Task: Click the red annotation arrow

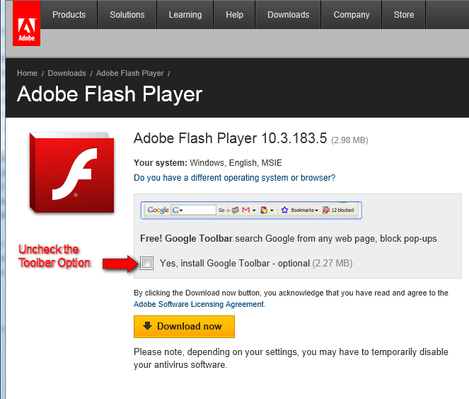Action: tap(119, 264)
